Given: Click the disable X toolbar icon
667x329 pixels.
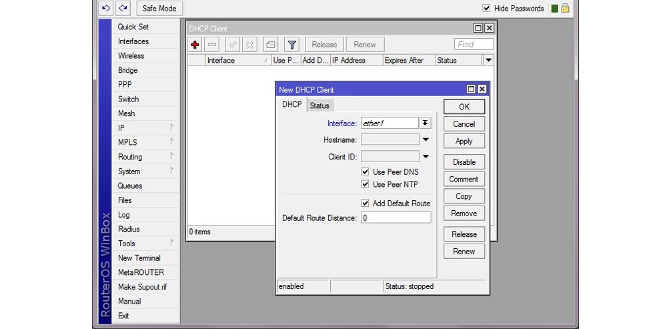Looking at the screenshot, I should pyautogui.click(x=249, y=45).
